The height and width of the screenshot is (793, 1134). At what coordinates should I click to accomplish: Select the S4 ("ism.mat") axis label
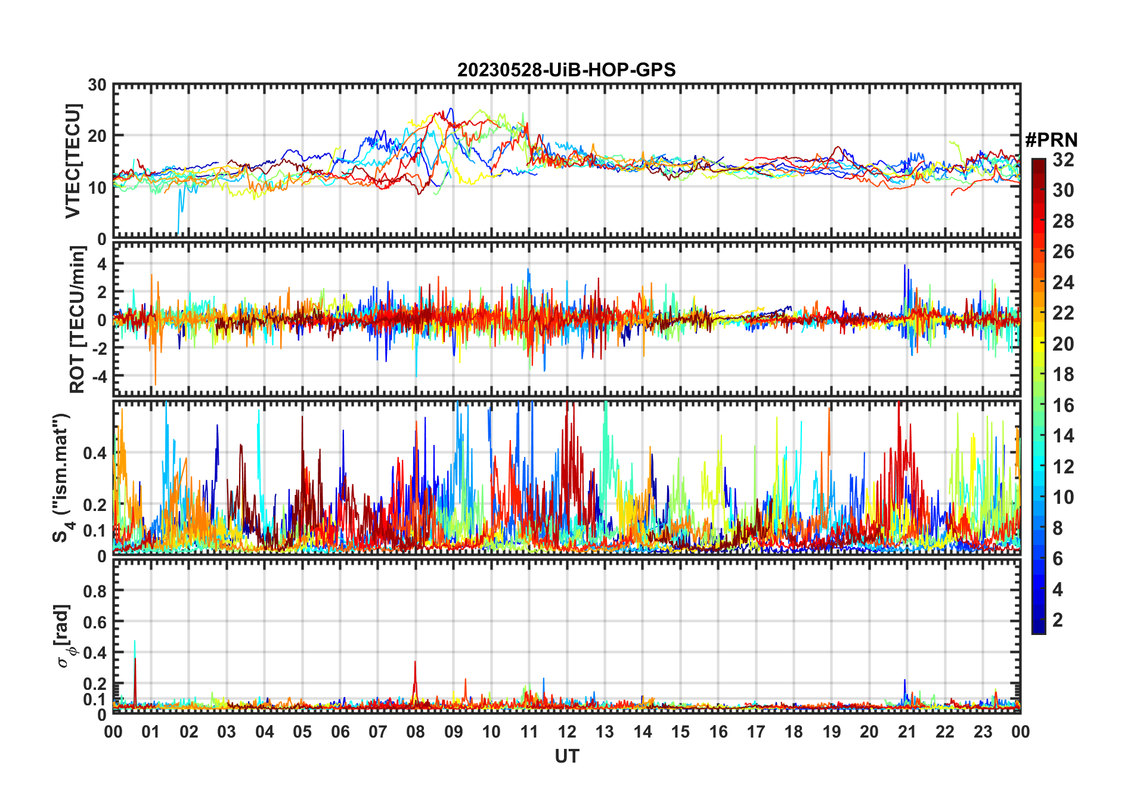tap(63, 478)
